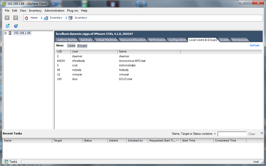Select the nobody user row

pyautogui.click(x=159, y=70)
